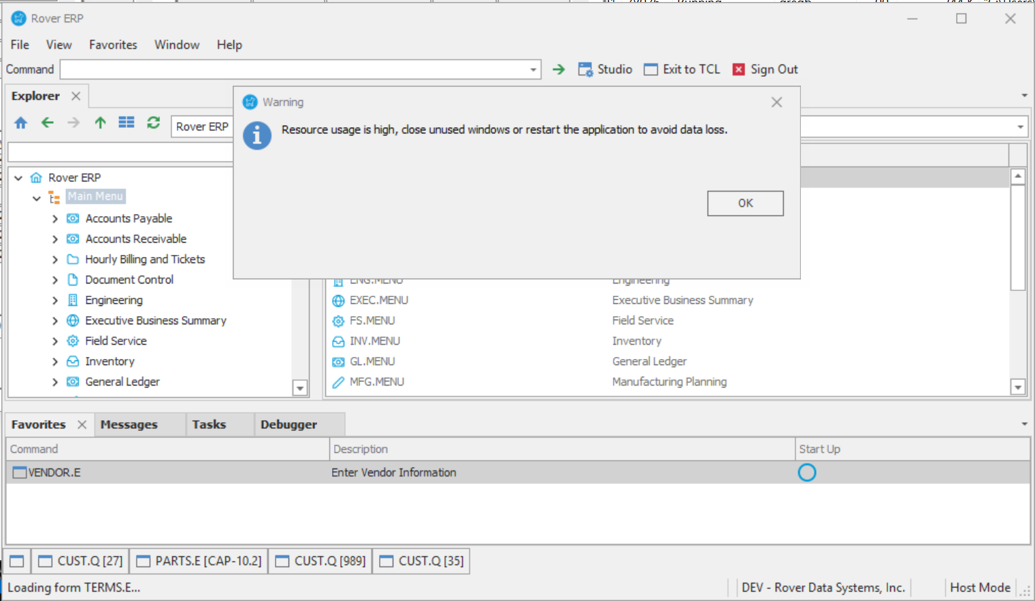Click the green up arrow in Explorer

[100, 123]
